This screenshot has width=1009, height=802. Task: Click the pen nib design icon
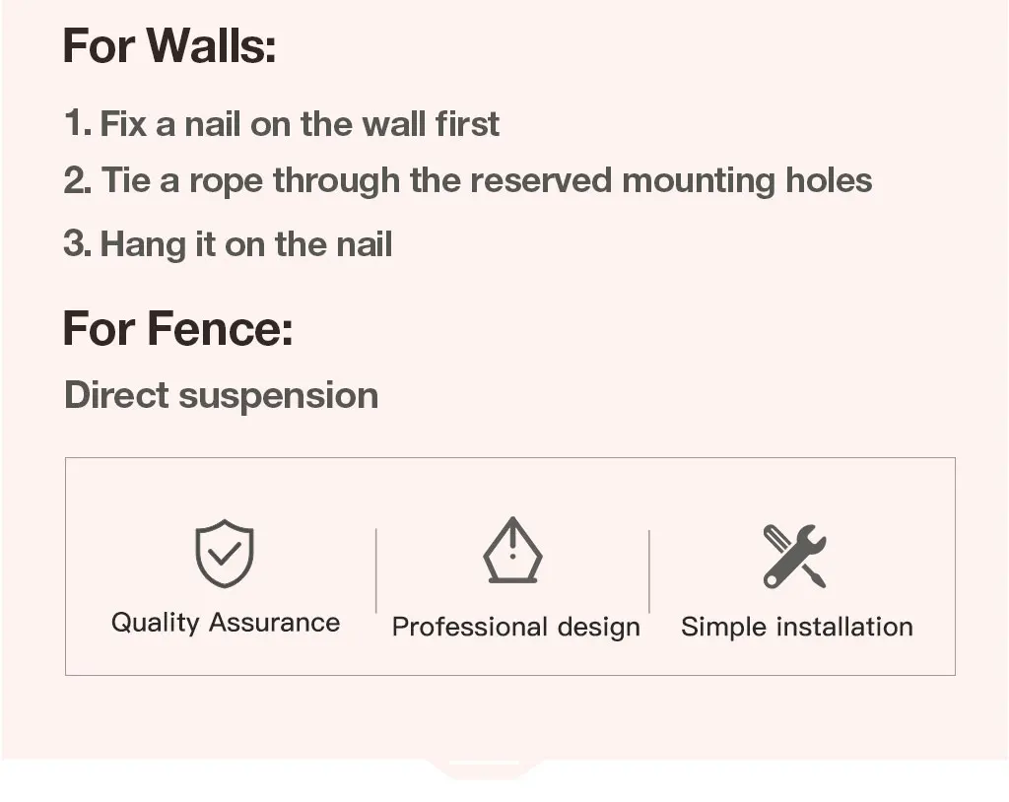pos(512,551)
